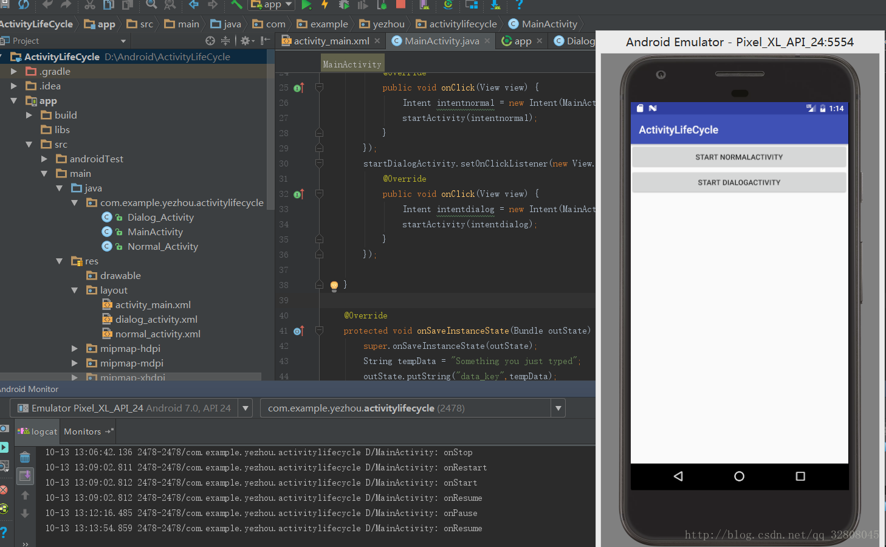
Task: Click the Apply Changes lightning icon
Action: coord(325,5)
